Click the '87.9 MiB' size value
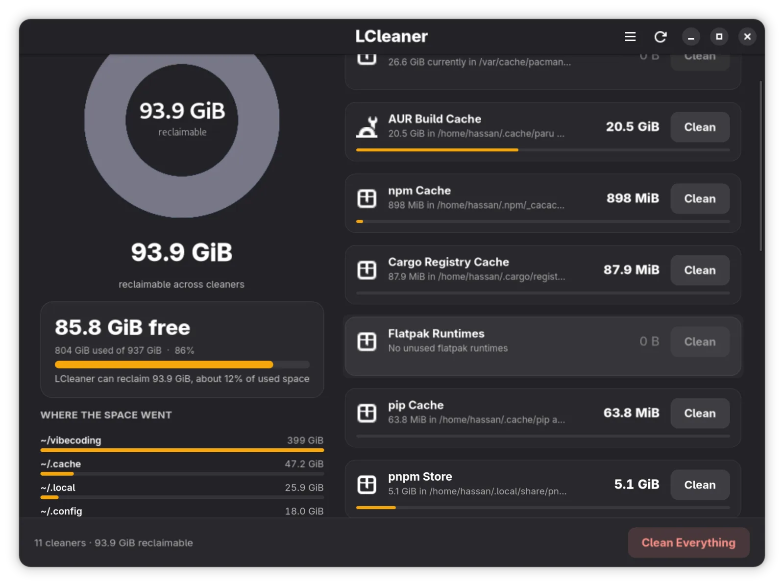Image resolution: width=784 pixels, height=586 pixels. point(631,270)
